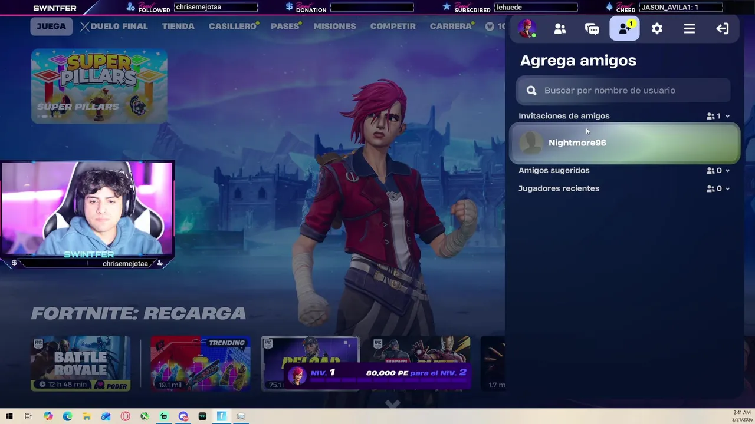Screen dimensions: 755x424
Task: Open the friends list icon
Action: (560, 29)
